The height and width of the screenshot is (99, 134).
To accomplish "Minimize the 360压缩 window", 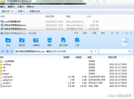I will pyautogui.click(x=123, y=33).
